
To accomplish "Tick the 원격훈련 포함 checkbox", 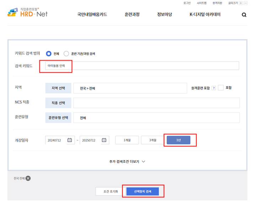I will tap(221, 88).
